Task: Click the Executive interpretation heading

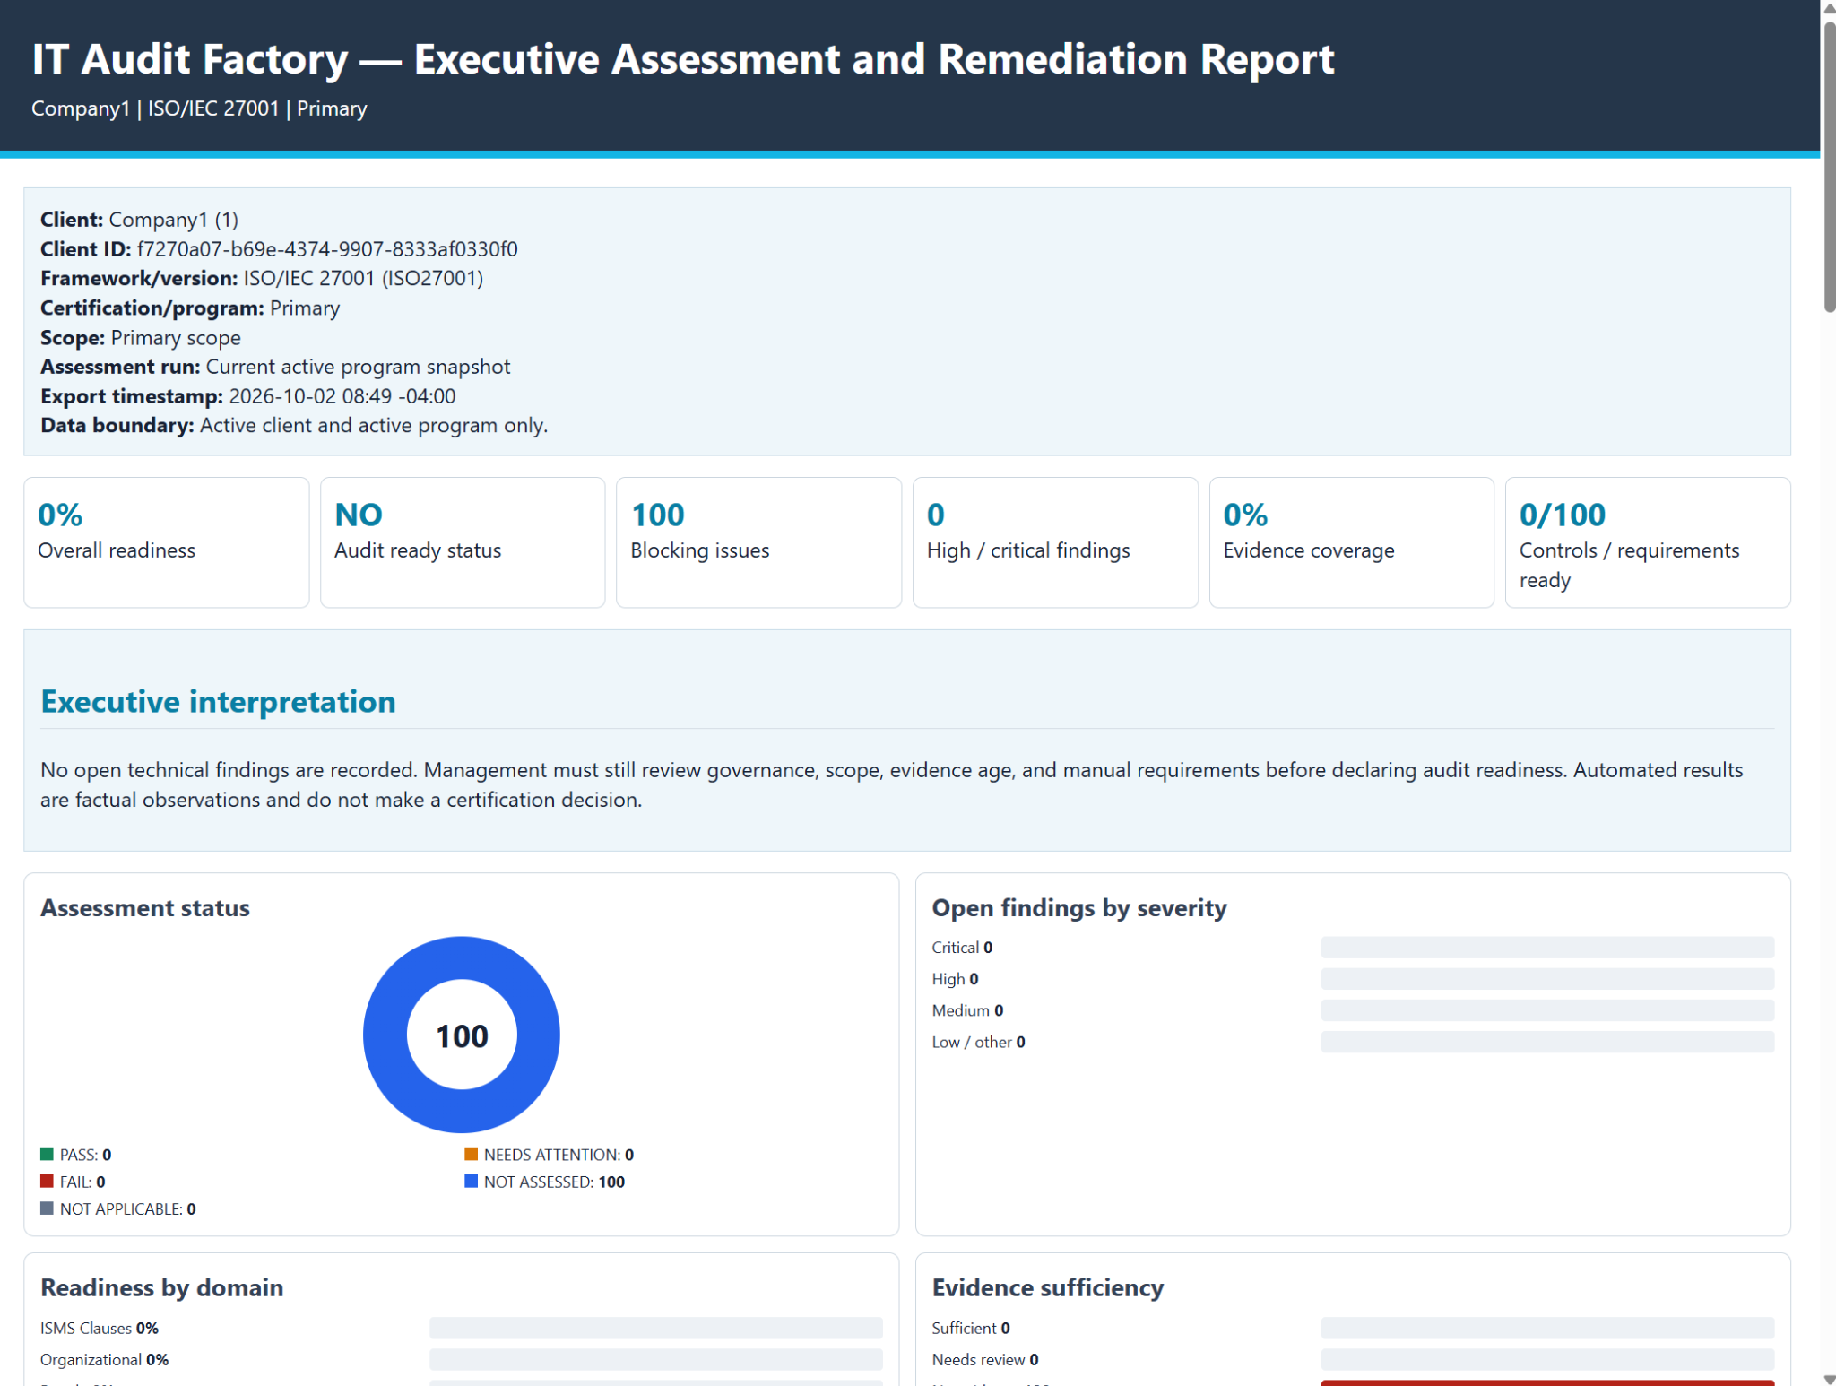Action: point(218,701)
